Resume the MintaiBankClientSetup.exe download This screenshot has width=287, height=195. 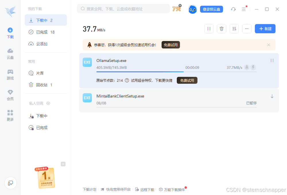coord(272,96)
